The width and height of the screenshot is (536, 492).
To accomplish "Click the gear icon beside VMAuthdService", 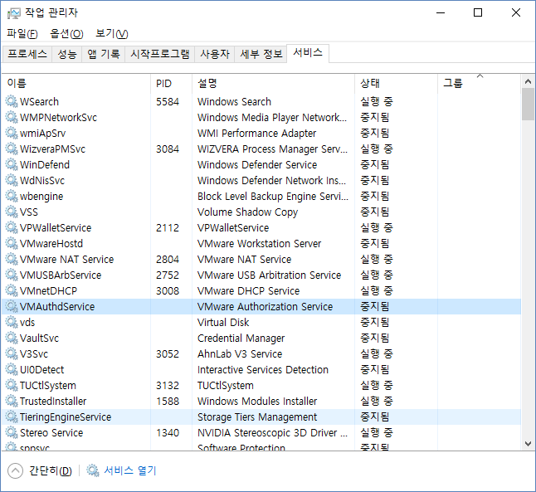I will pos(12,306).
